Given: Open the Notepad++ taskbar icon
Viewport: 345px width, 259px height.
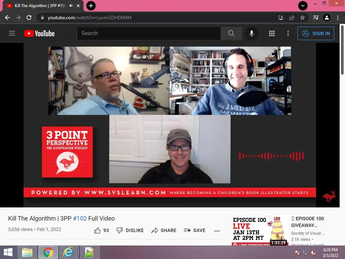Looking at the screenshot, I should (x=90, y=252).
